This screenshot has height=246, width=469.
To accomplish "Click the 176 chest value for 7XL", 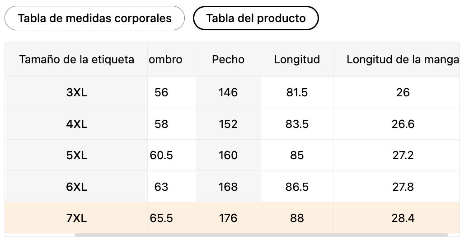I will 228,218.
